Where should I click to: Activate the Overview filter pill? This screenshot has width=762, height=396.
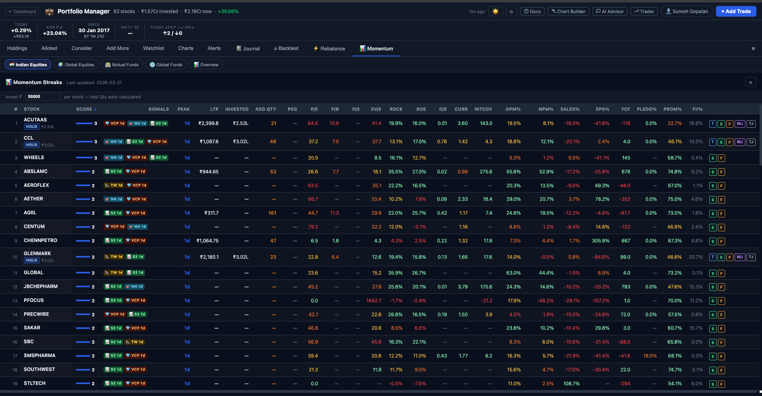tap(206, 64)
